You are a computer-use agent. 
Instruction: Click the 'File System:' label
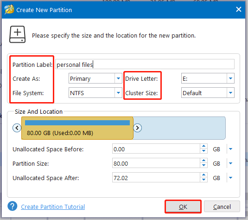tap(28, 93)
